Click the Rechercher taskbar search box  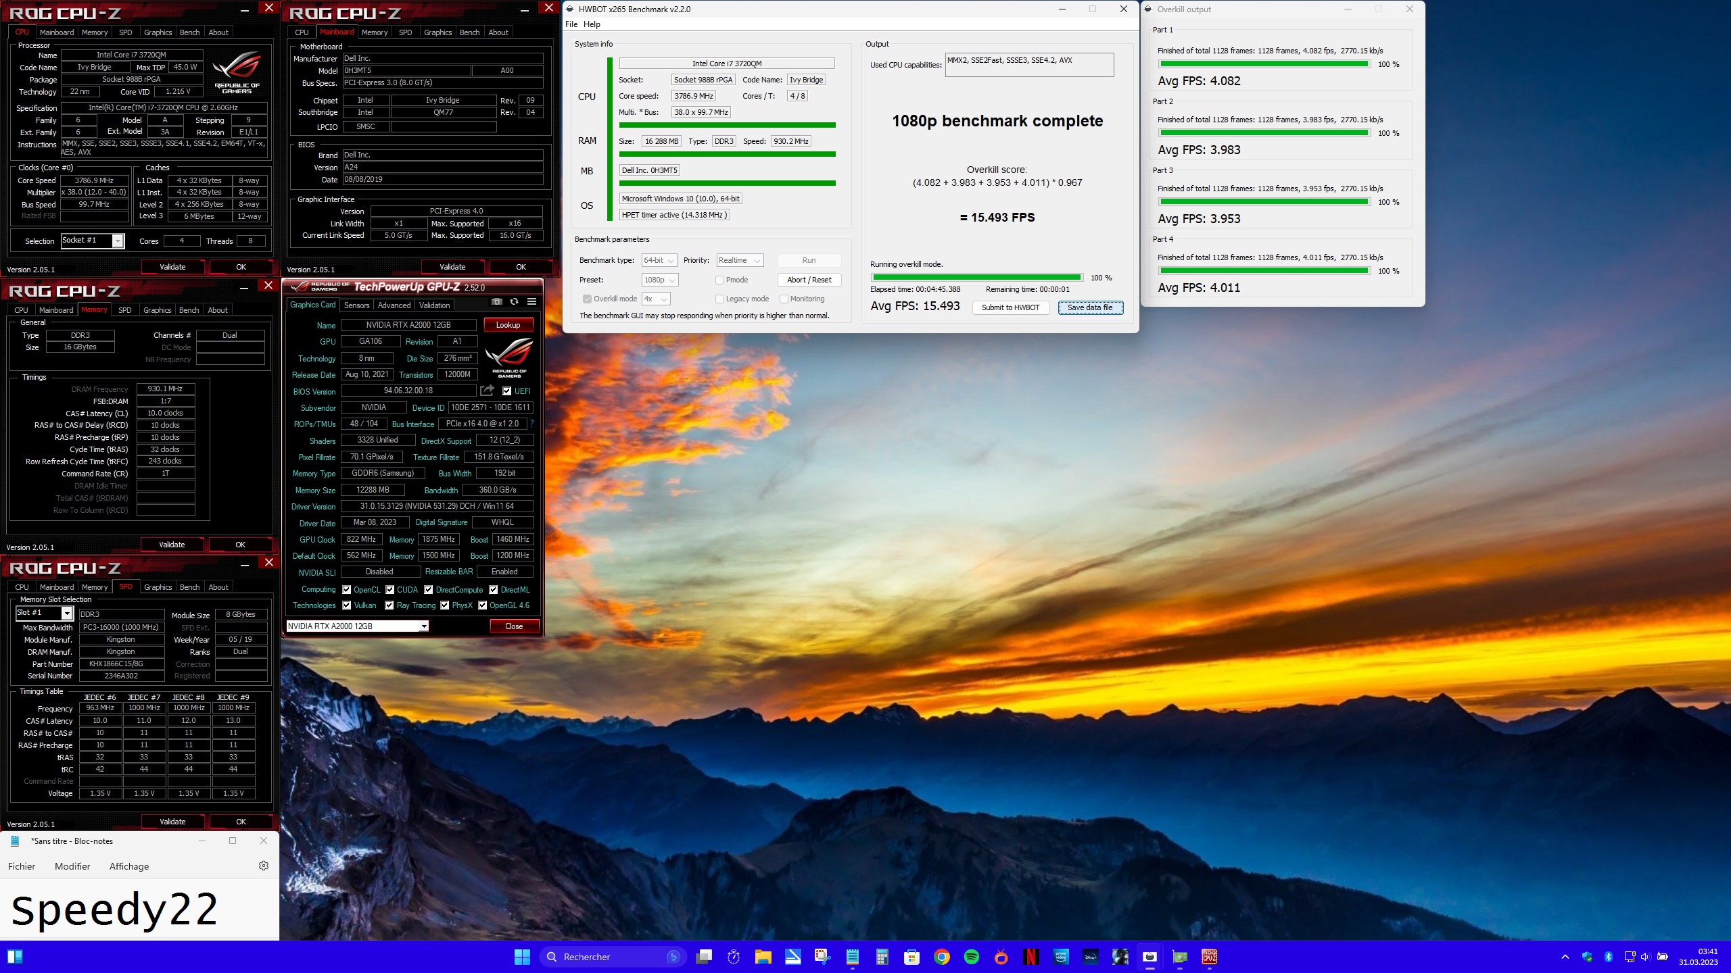point(613,957)
